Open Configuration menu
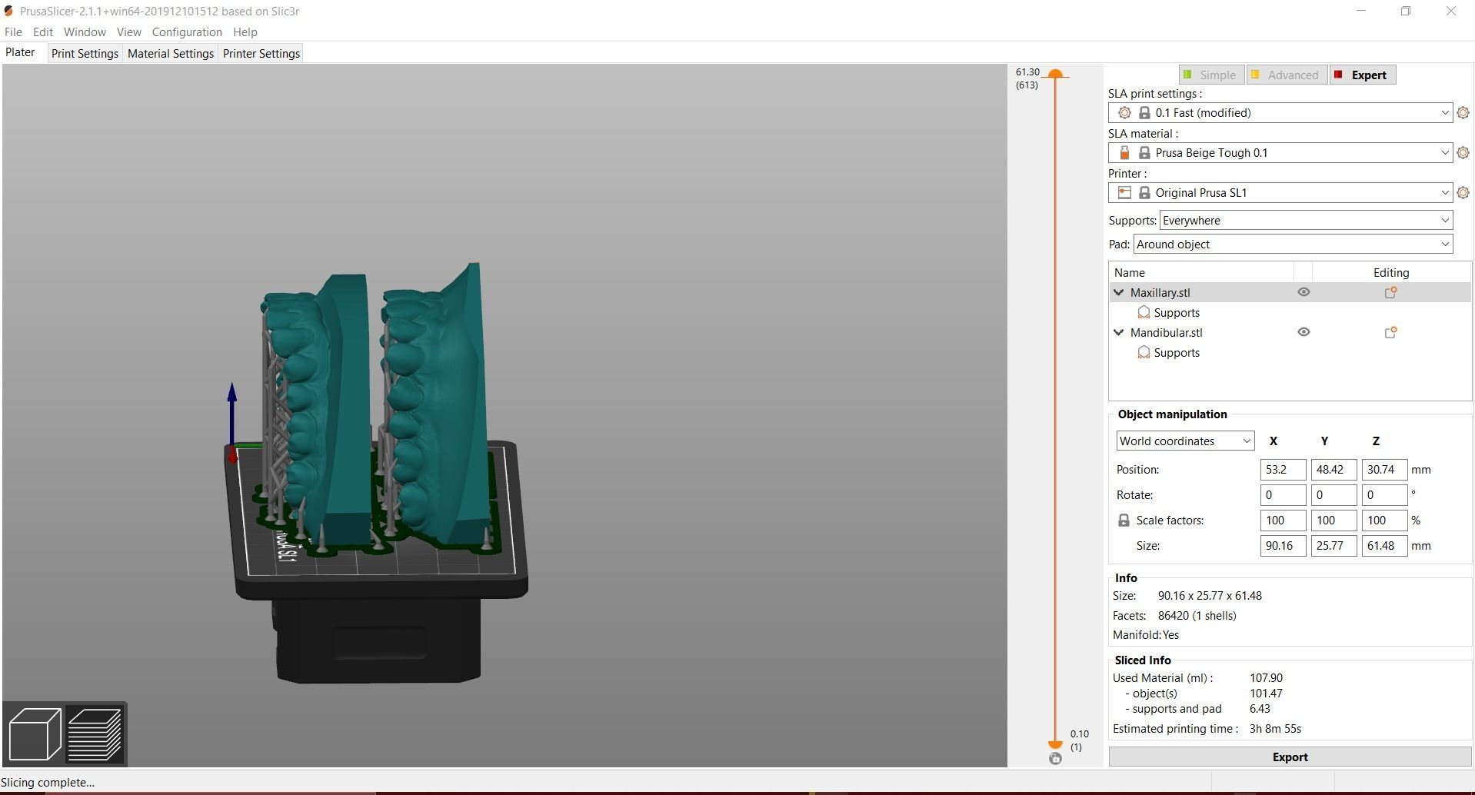This screenshot has width=1475, height=795. tap(187, 32)
